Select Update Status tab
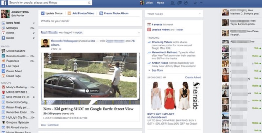 coord(52,13)
